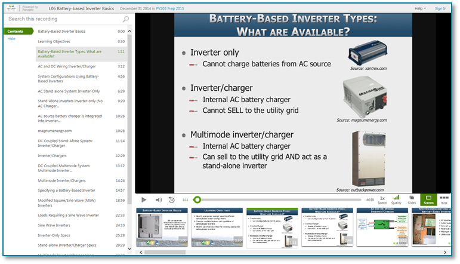Open Multimode Inverter/Chargers at 14:24
Screen dimensions: 460x264
pos(81,180)
